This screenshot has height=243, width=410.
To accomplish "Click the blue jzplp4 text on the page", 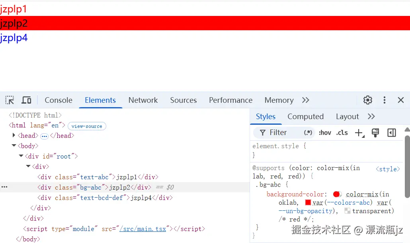I will [x=14, y=38].
